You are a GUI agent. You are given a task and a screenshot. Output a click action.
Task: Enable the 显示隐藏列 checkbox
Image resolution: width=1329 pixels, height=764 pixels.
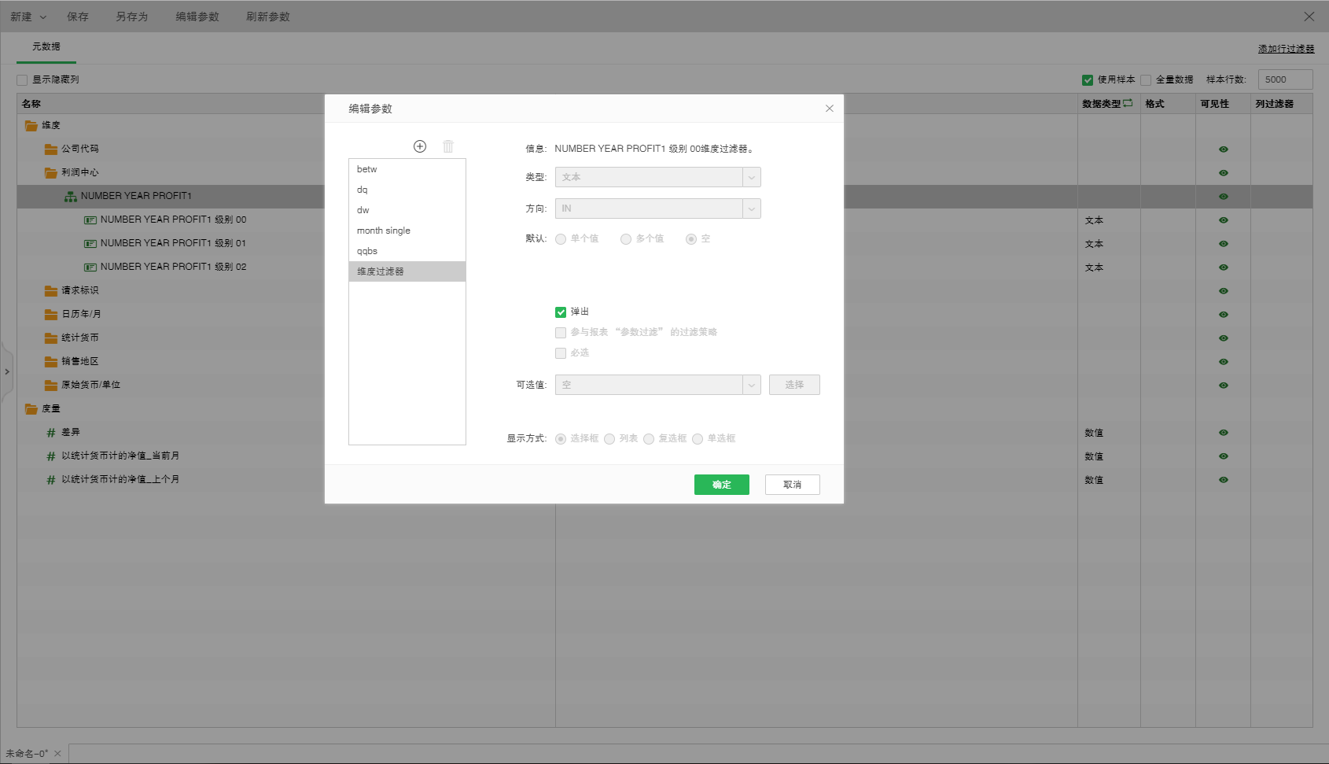pyautogui.click(x=22, y=80)
